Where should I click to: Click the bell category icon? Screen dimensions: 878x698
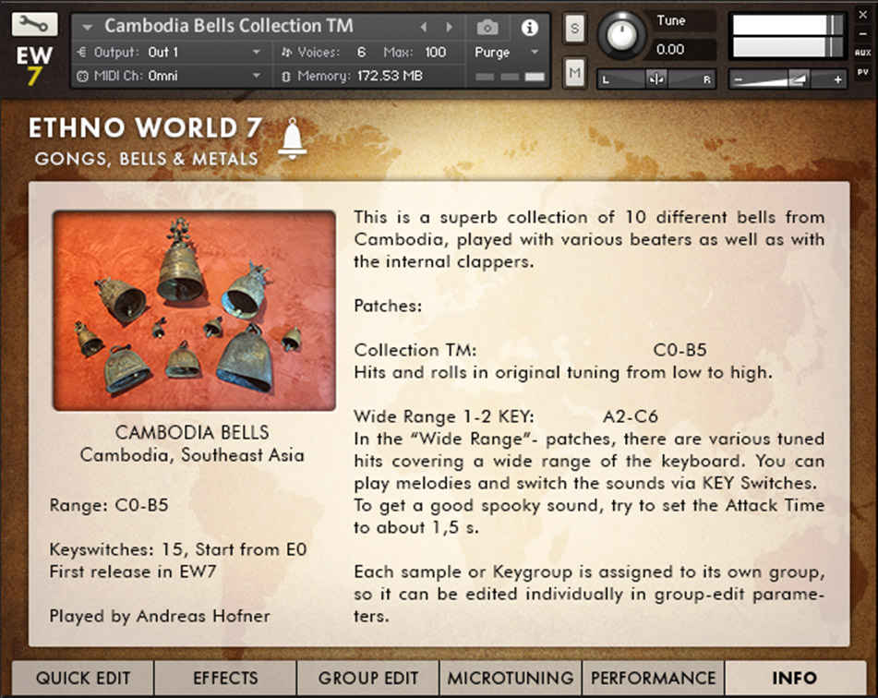[x=293, y=138]
